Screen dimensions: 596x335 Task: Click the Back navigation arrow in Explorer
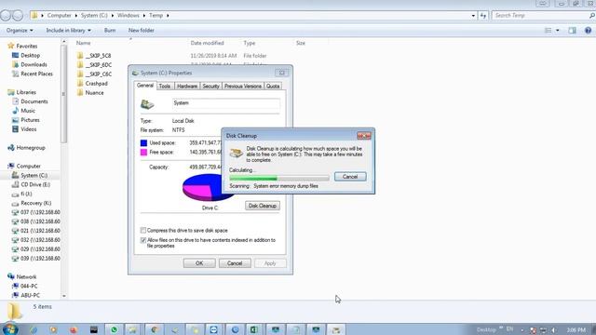pyautogui.click(x=6, y=15)
